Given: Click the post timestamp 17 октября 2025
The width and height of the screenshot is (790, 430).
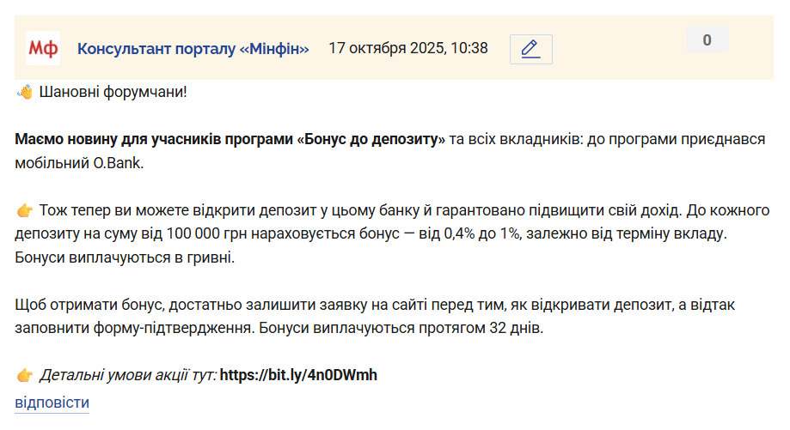Looking at the screenshot, I should click(408, 48).
